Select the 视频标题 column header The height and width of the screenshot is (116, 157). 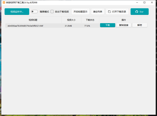point(33,20)
